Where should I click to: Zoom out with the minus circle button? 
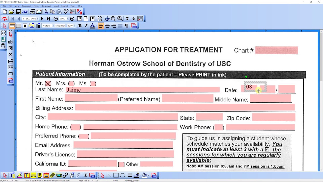click(56, 19)
